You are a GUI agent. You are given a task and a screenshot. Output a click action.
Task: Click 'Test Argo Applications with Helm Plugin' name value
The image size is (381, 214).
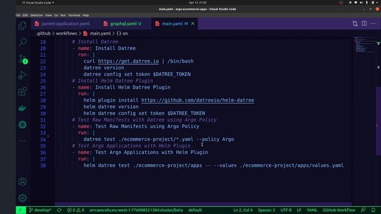[x=151, y=152]
